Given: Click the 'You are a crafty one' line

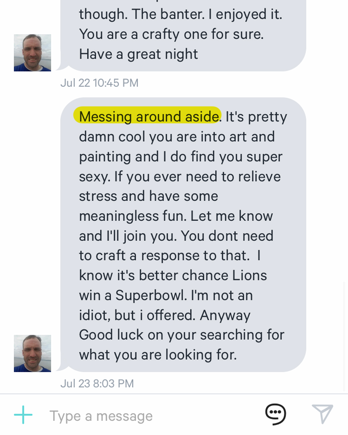Looking at the screenshot, I should 171,34.
